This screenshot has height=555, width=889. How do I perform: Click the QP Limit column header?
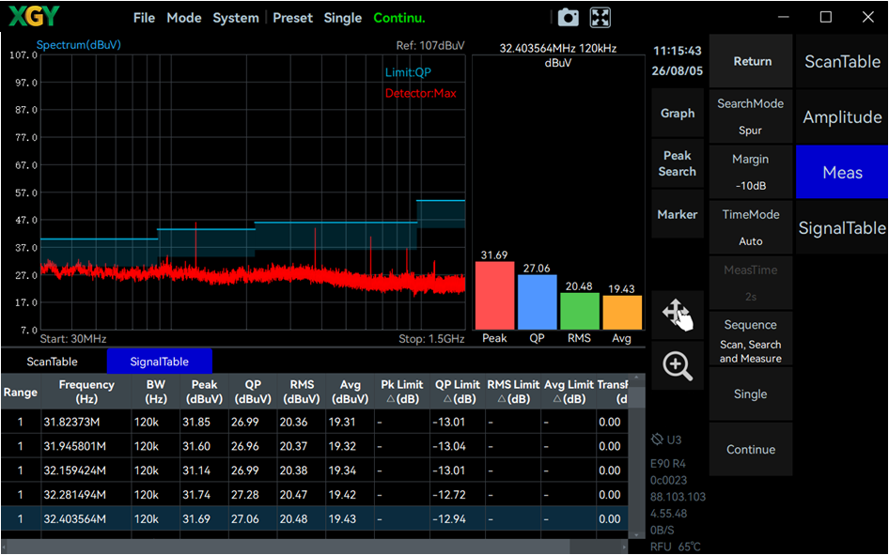457,392
